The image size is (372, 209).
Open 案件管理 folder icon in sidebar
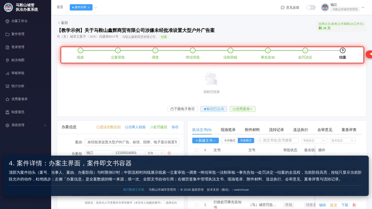click(x=7, y=34)
